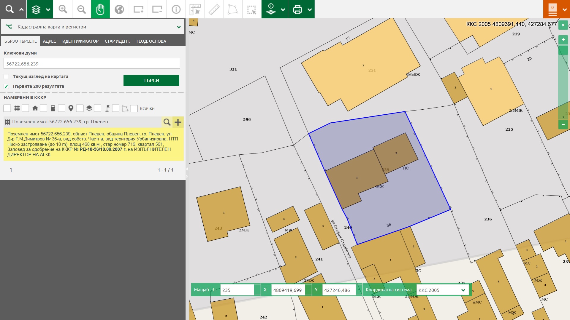Open the 'ИДЕНТИФИКАТОР' tab

80,41
